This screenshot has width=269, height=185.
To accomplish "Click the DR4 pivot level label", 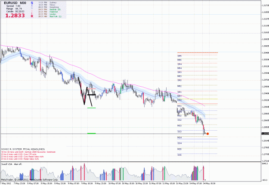I will [x=179, y=64].
